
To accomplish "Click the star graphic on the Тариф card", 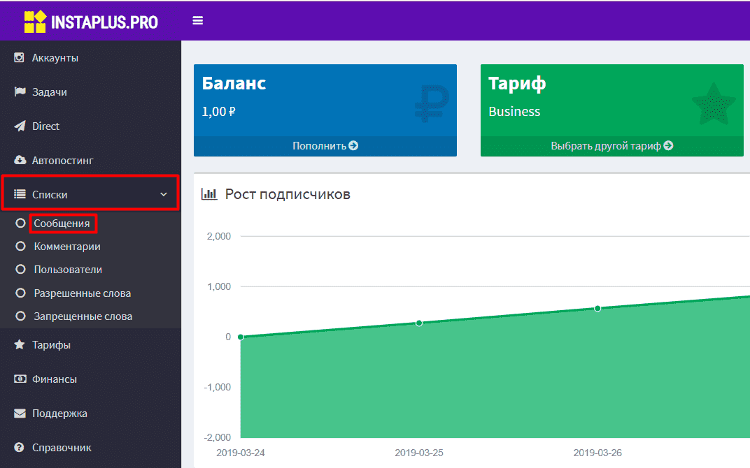I will click(x=714, y=104).
